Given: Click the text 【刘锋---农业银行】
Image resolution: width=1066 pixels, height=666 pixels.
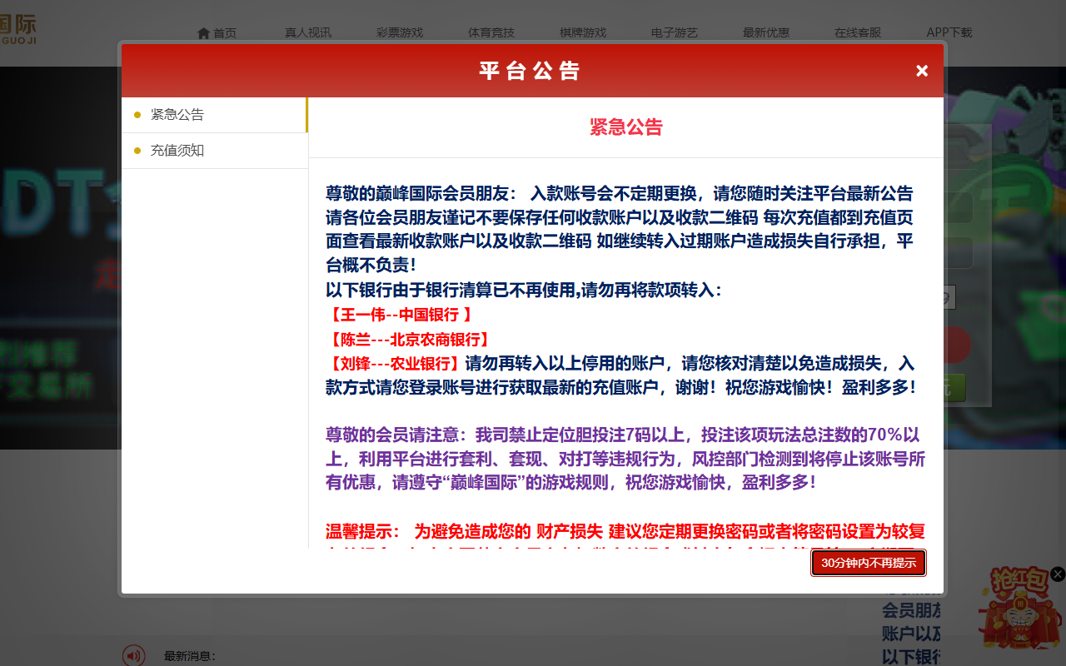Looking at the screenshot, I should (394, 364).
